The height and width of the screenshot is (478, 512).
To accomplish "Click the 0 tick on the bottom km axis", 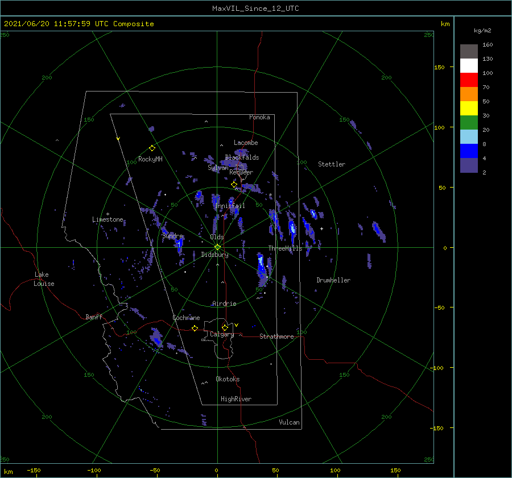I will coord(216,470).
